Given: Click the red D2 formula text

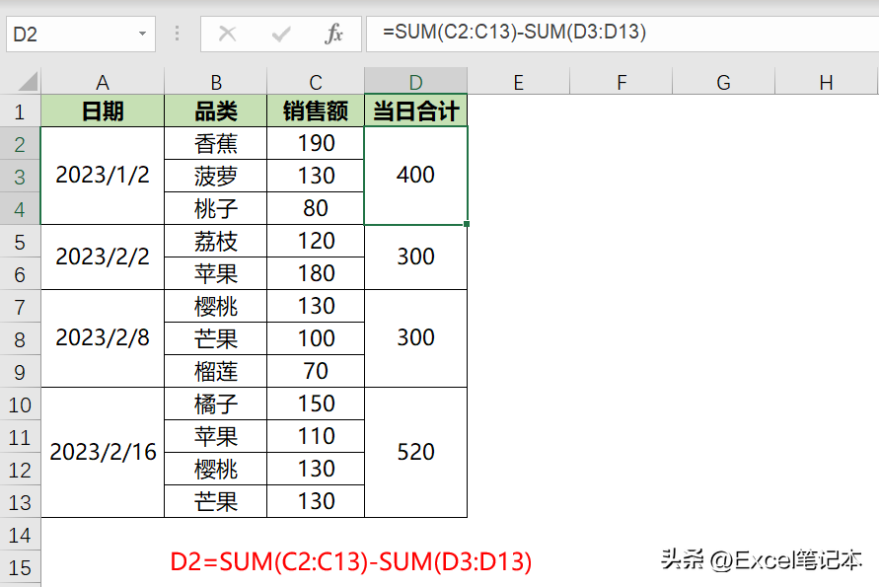Looking at the screenshot, I should [351, 561].
